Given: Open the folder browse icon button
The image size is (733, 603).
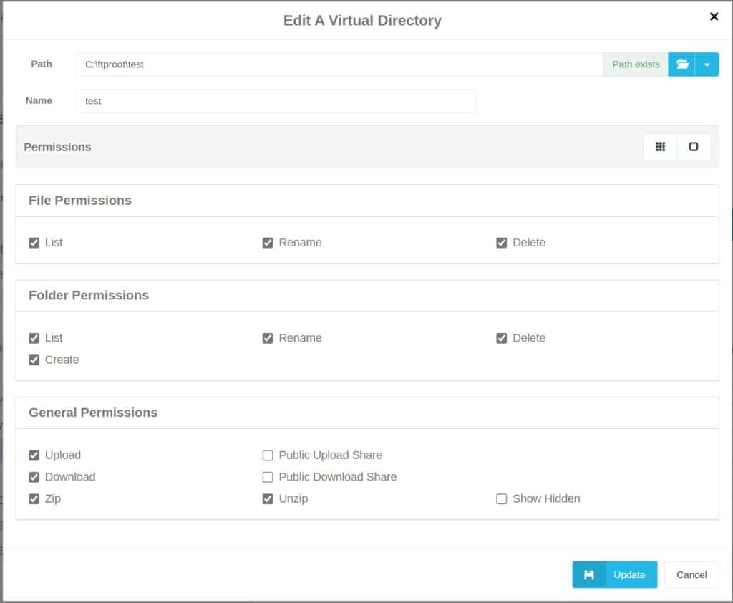Looking at the screenshot, I should point(681,64).
